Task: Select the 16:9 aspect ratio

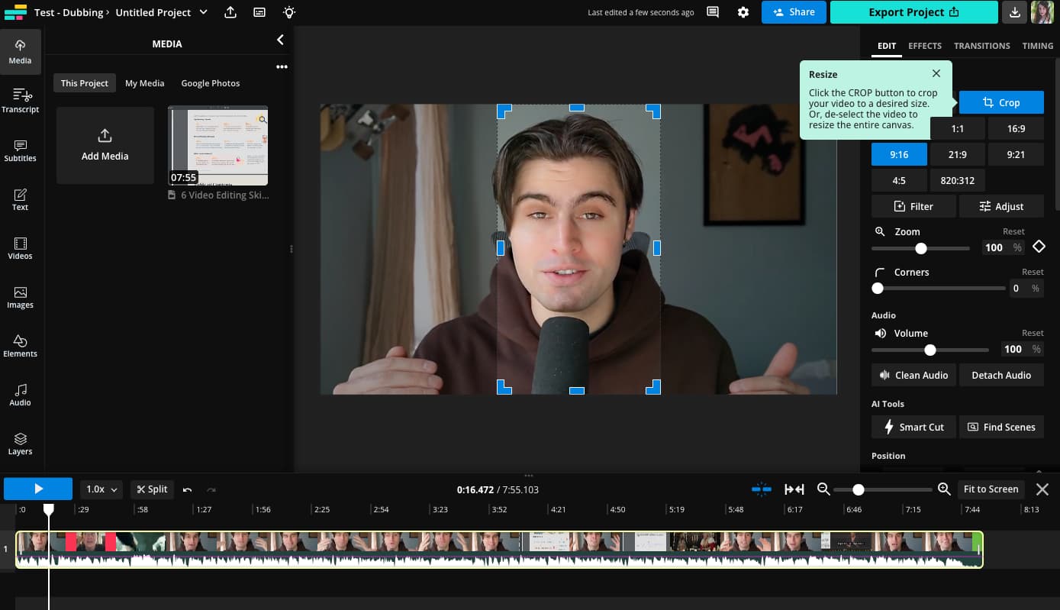Action: (x=1016, y=128)
